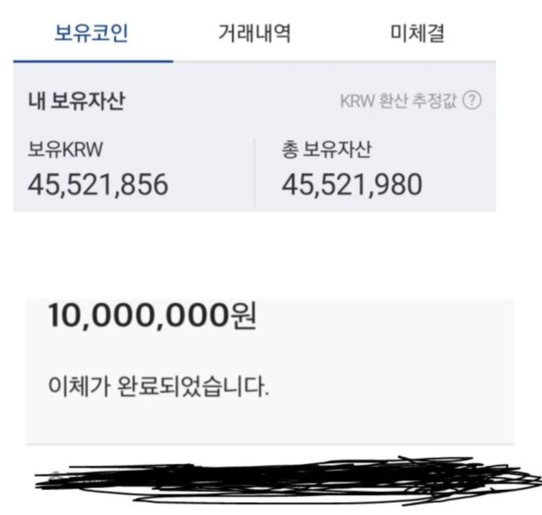Select the 45,521,856 balance value
Screen dimensions: 542x515
(98, 184)
